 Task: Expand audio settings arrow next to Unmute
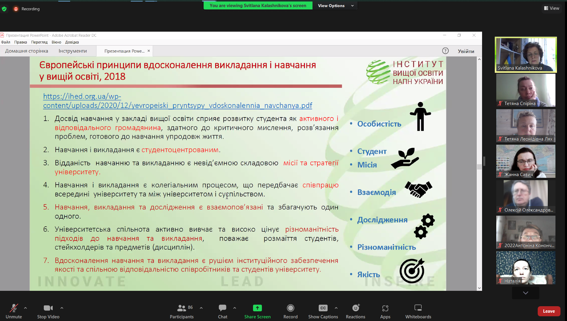[25, 308]
